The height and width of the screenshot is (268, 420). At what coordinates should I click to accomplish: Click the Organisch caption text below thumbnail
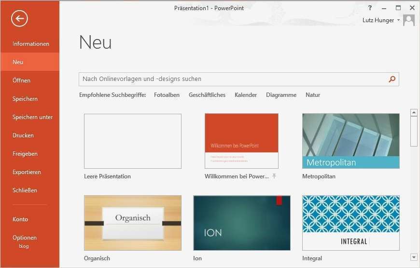(x=97, y=258)
